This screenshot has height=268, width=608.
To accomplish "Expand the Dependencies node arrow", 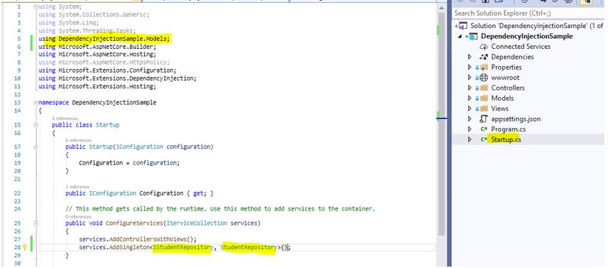I will coord(470,57).
